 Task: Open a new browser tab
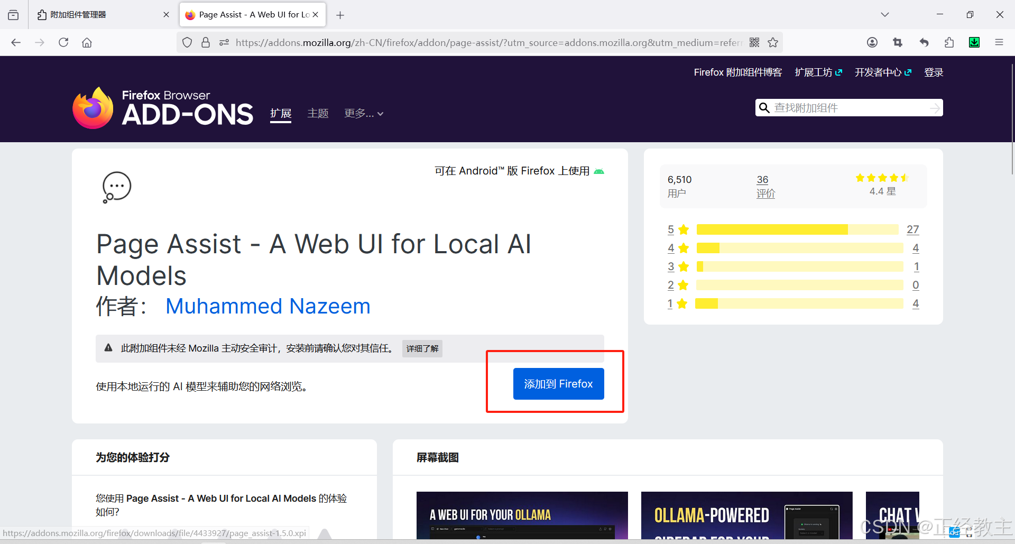(340, 15)
